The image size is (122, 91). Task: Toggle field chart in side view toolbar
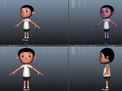[x=83, y=46]
